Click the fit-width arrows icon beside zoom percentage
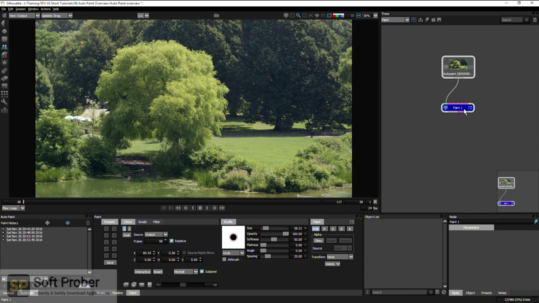The width and height of the screenshot is (539, 303). click(358, 15)
